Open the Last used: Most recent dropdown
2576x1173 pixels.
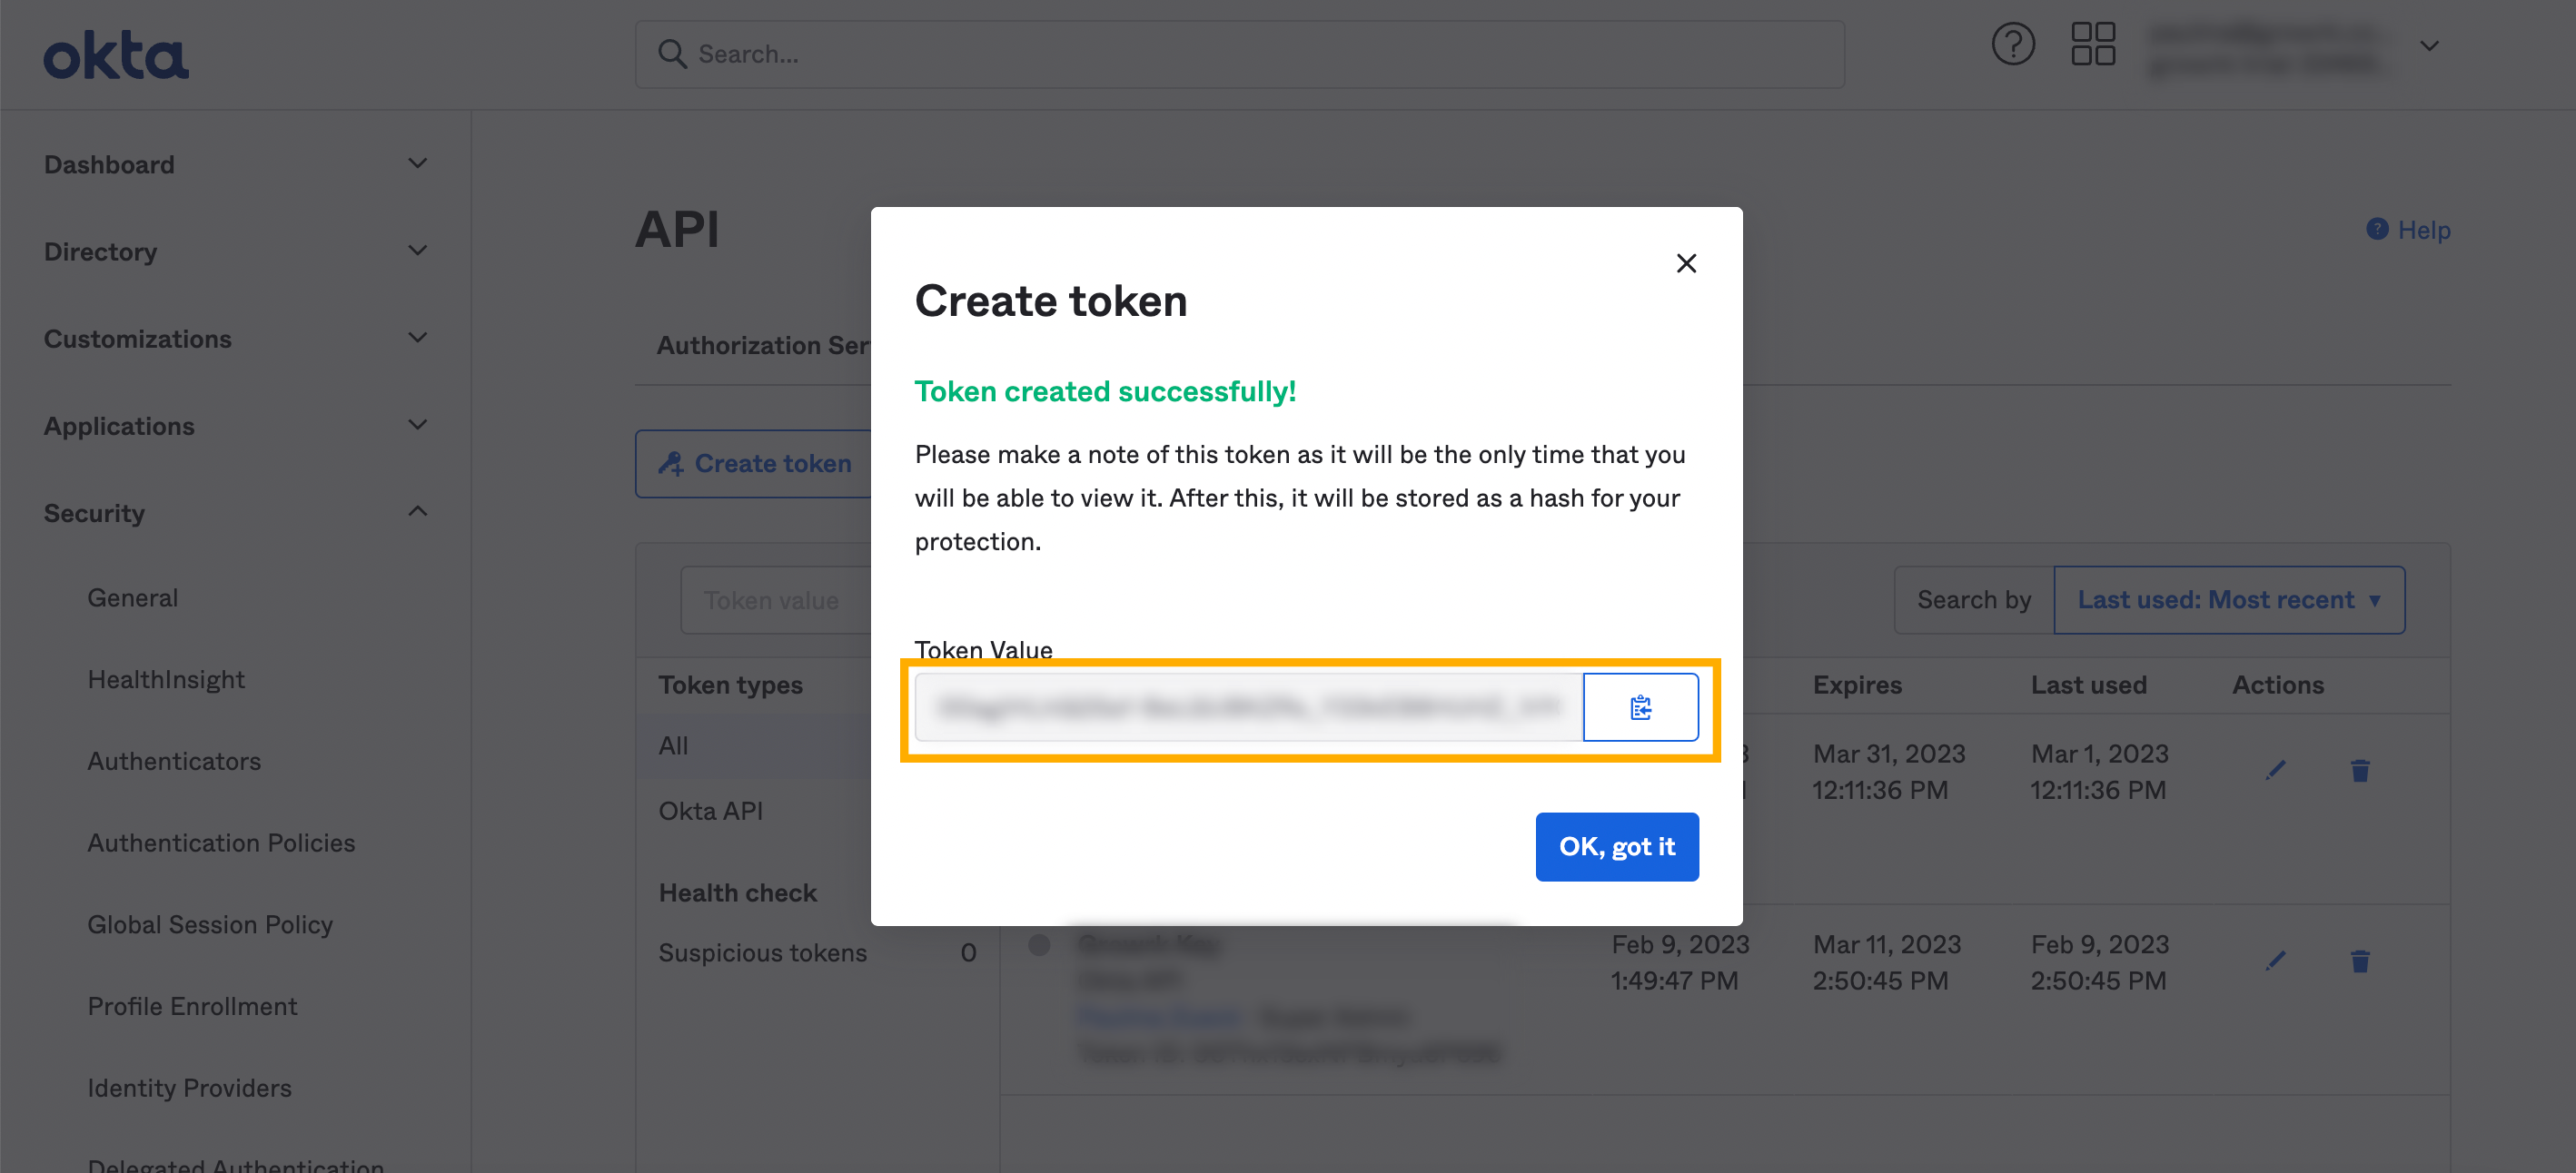click(2228, 599)
